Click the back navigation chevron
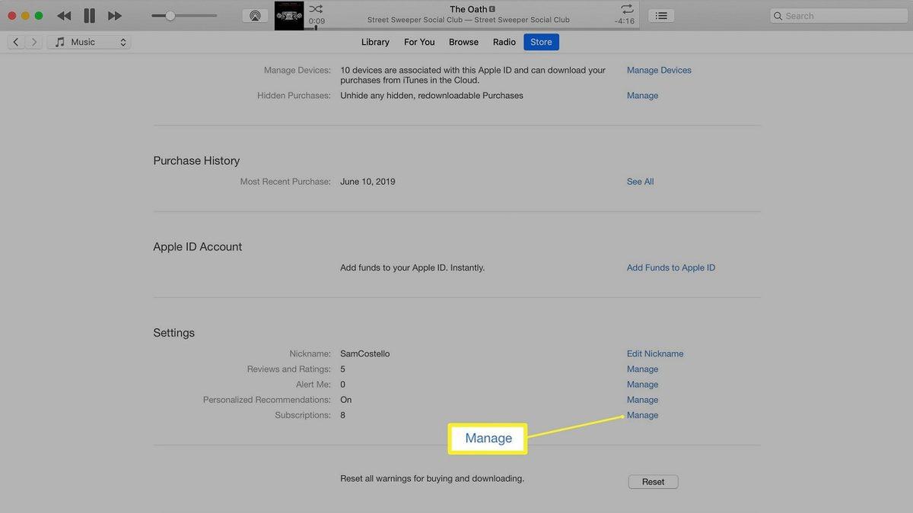Screen dimensions: 913x513 tap(16, 42)
